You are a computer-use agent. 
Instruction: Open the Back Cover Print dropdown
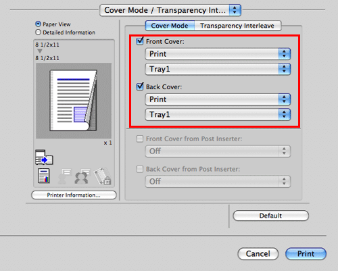[x=218, y=99]
